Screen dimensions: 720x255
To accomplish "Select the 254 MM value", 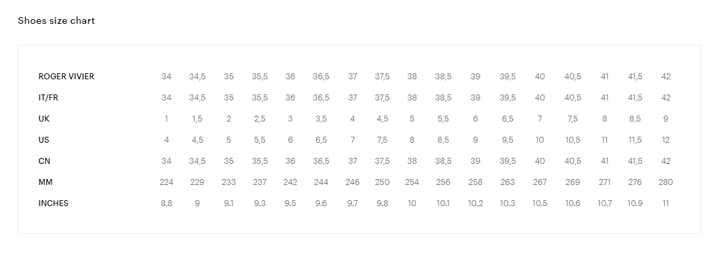I will click(x=412, y=182).
